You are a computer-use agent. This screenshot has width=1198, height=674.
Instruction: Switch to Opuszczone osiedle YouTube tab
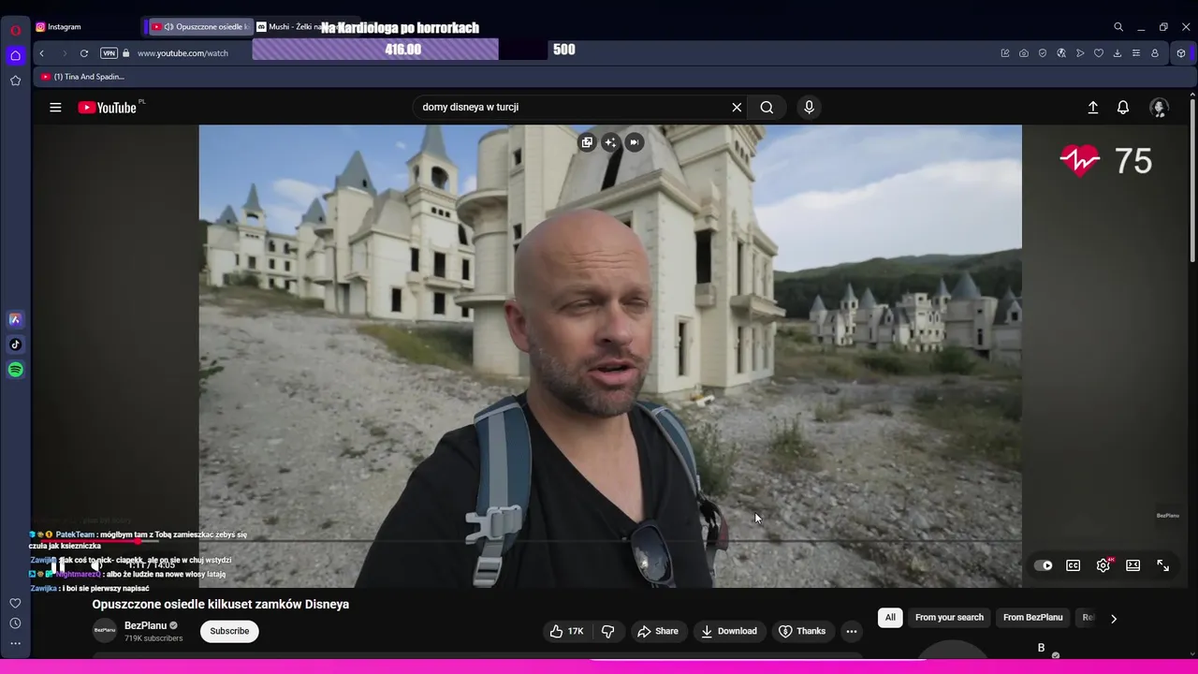tap(199, 27)
